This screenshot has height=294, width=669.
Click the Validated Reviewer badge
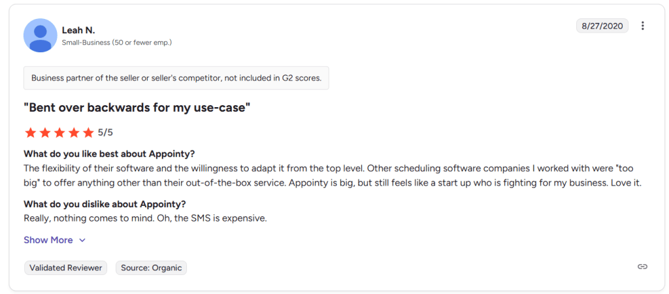(66, 268)
